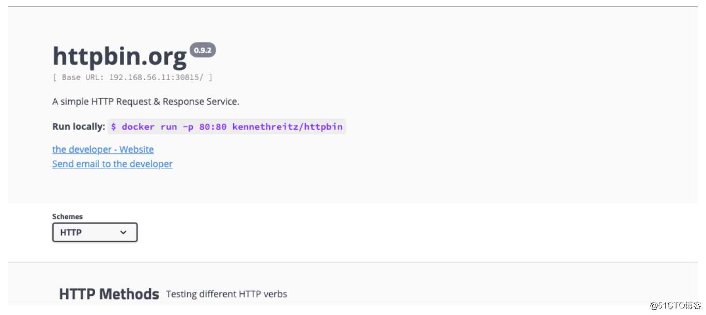This screenshot has height=315, width=706.
Task: Click Send email to the developer link
Action: [112, 164]
